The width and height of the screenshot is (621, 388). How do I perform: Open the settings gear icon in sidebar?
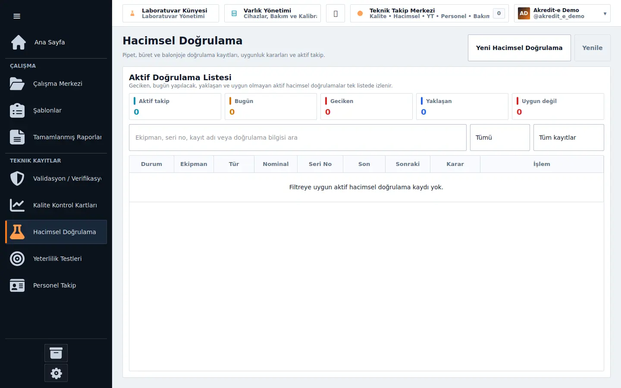pyautogui.click(x=56, y=373)
